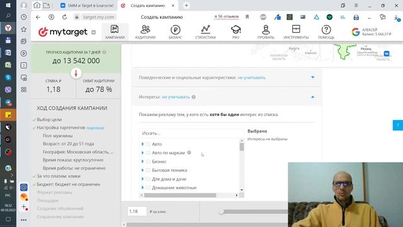Click the blue help question tab
This screenshot has height=227, width=403.
(397, 125)
